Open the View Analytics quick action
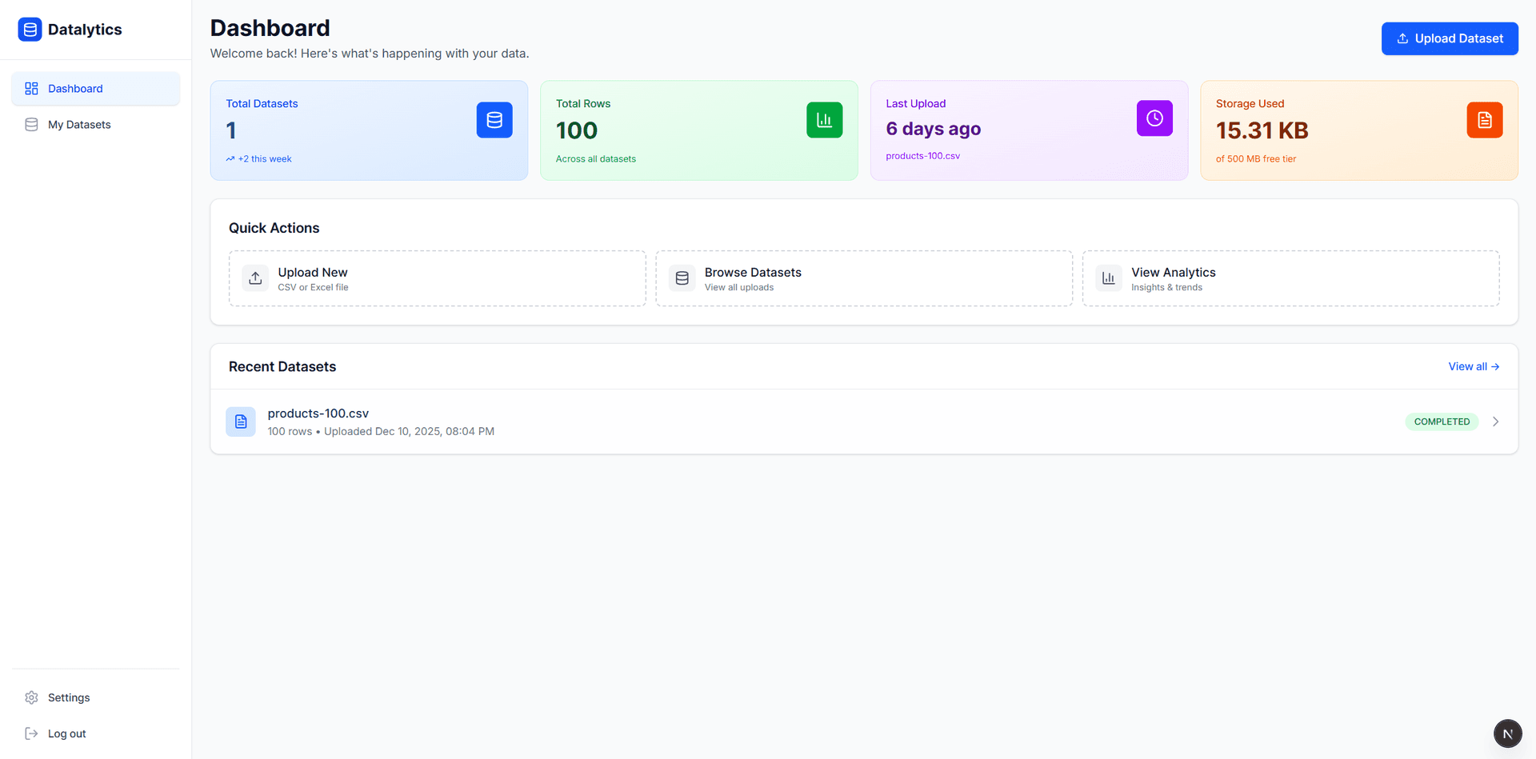 [x=1290, y=278]
